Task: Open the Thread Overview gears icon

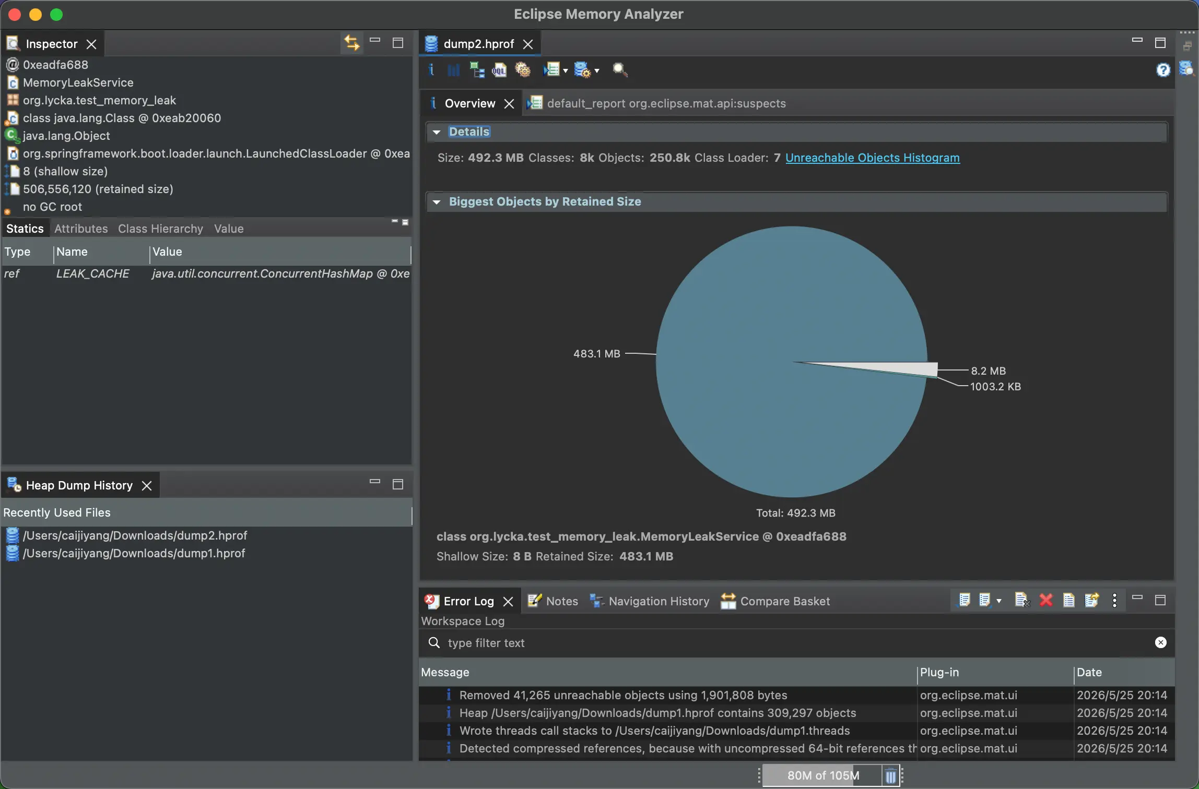Action: pos(523,69)
